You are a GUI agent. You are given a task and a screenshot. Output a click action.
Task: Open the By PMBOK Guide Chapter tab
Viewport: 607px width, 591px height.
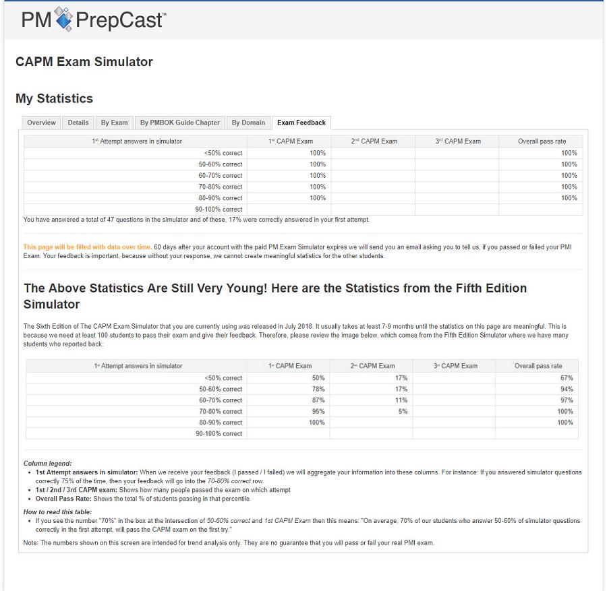point(179,123)
